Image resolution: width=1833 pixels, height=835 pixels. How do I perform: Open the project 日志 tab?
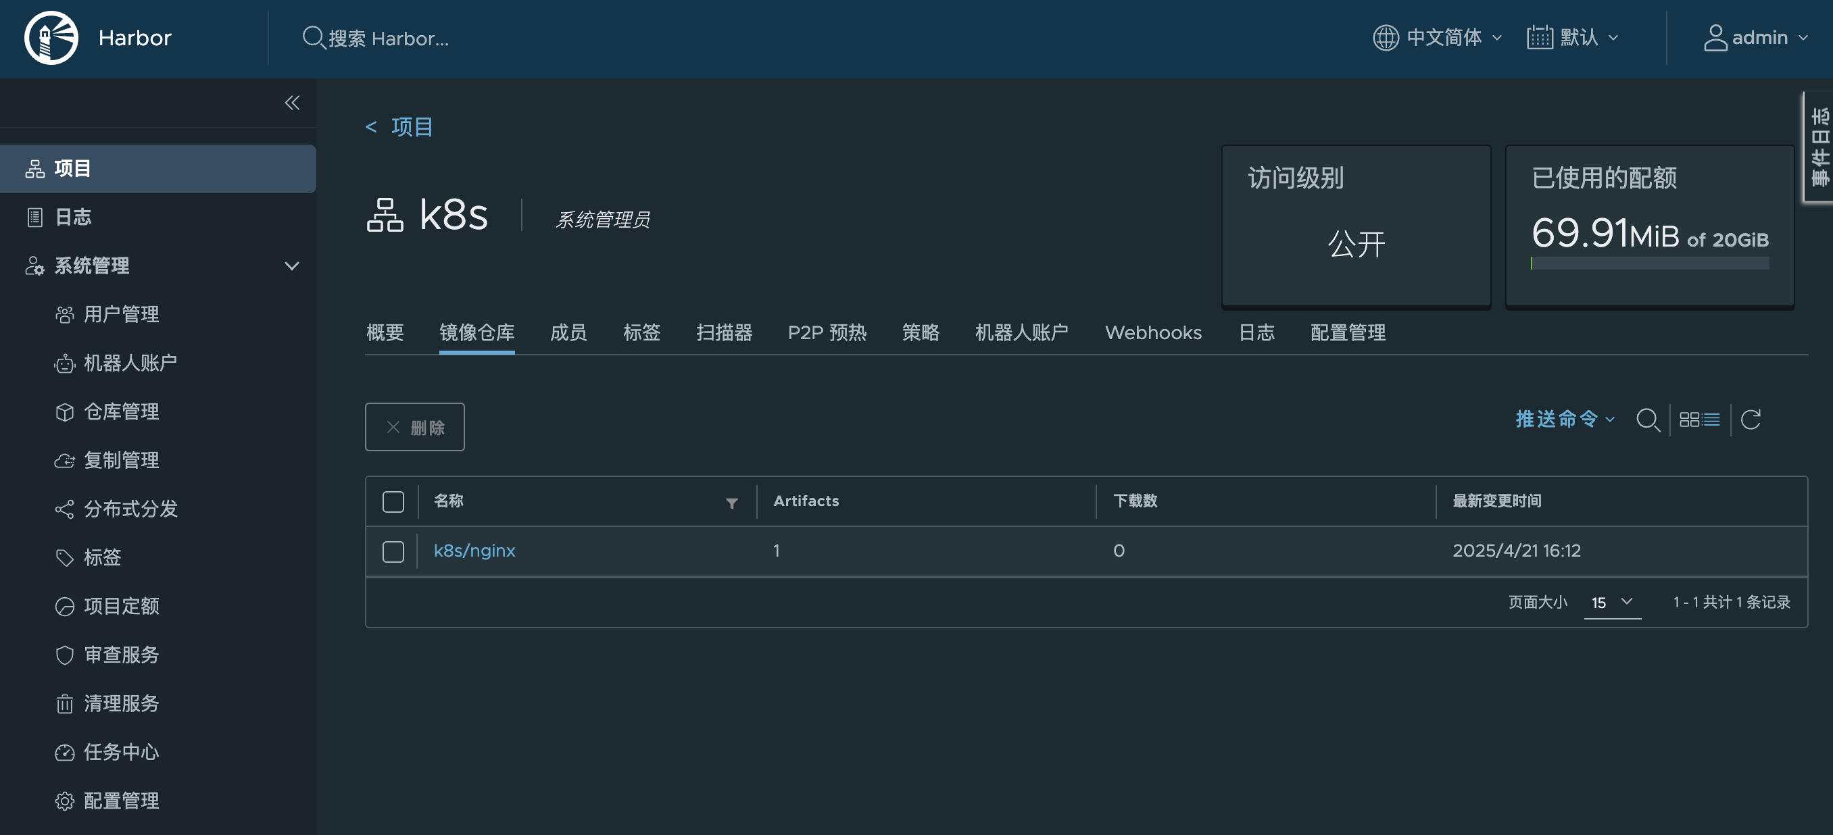click(1256, 333)
